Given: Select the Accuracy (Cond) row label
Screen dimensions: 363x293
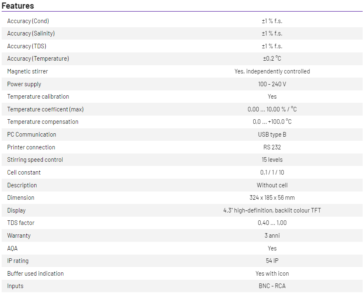Looking at the screenshot, I should click(28, 21).
